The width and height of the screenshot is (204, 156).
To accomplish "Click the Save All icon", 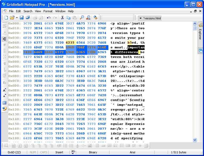I will coord(28,18).
